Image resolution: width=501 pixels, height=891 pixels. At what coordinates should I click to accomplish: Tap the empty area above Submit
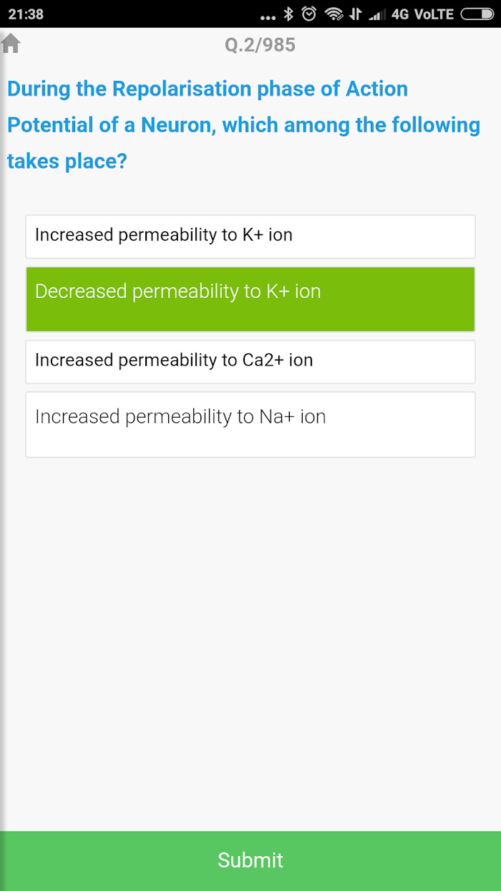(x=250, y=645)
